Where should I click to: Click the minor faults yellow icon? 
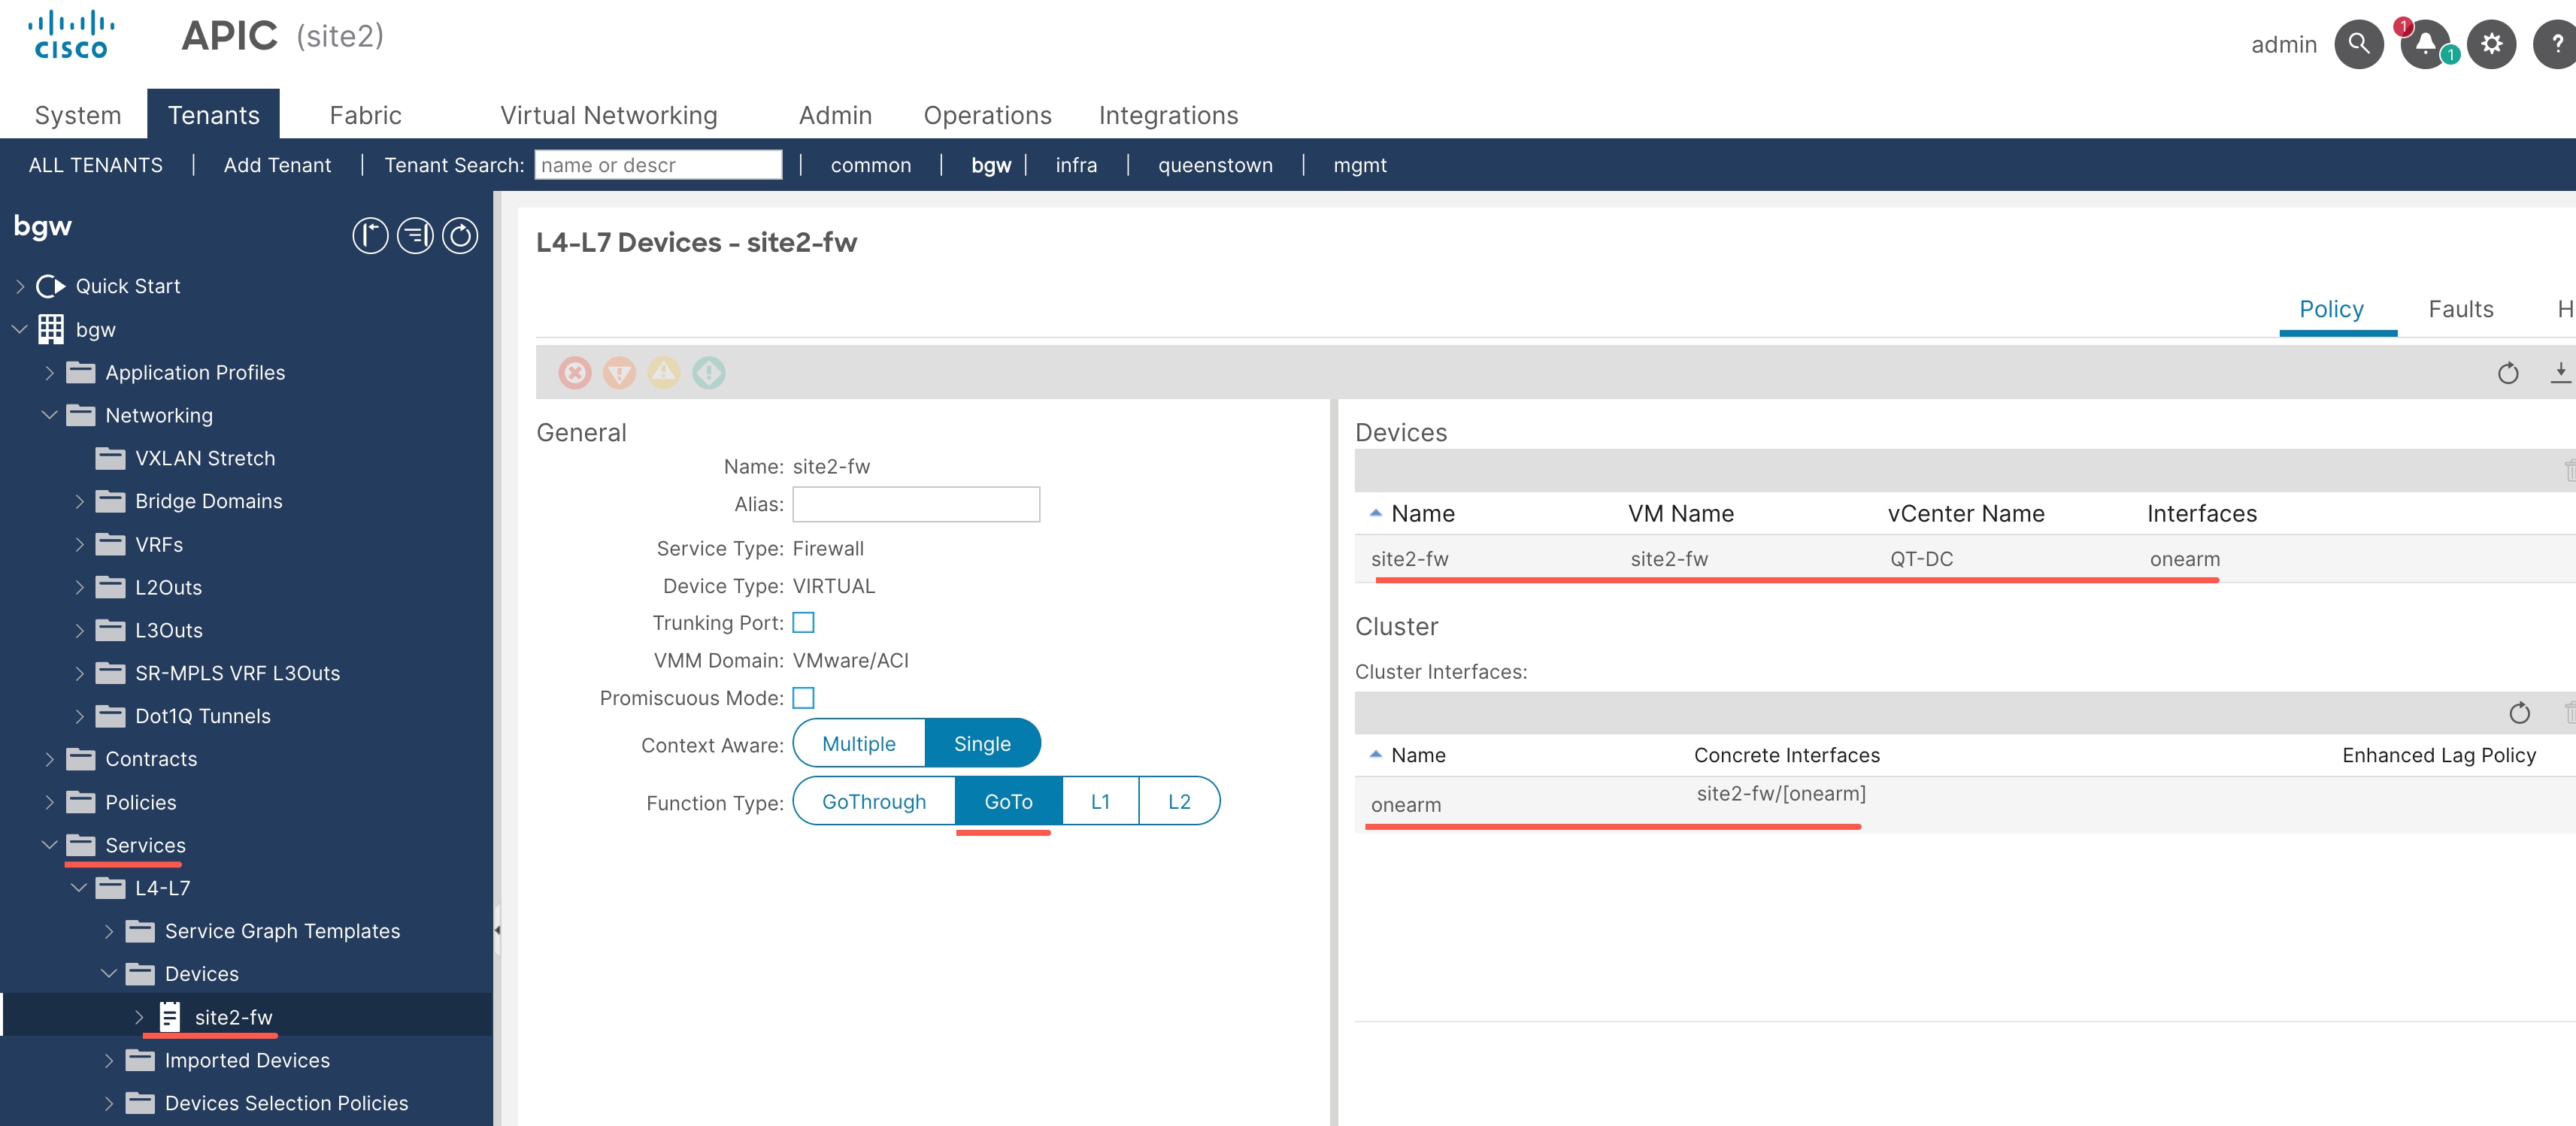664,373
